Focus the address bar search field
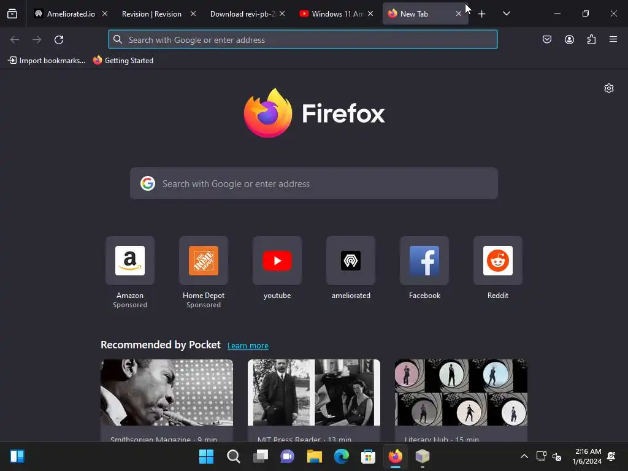This screenshot has height=471, width=628. [303, 40]
